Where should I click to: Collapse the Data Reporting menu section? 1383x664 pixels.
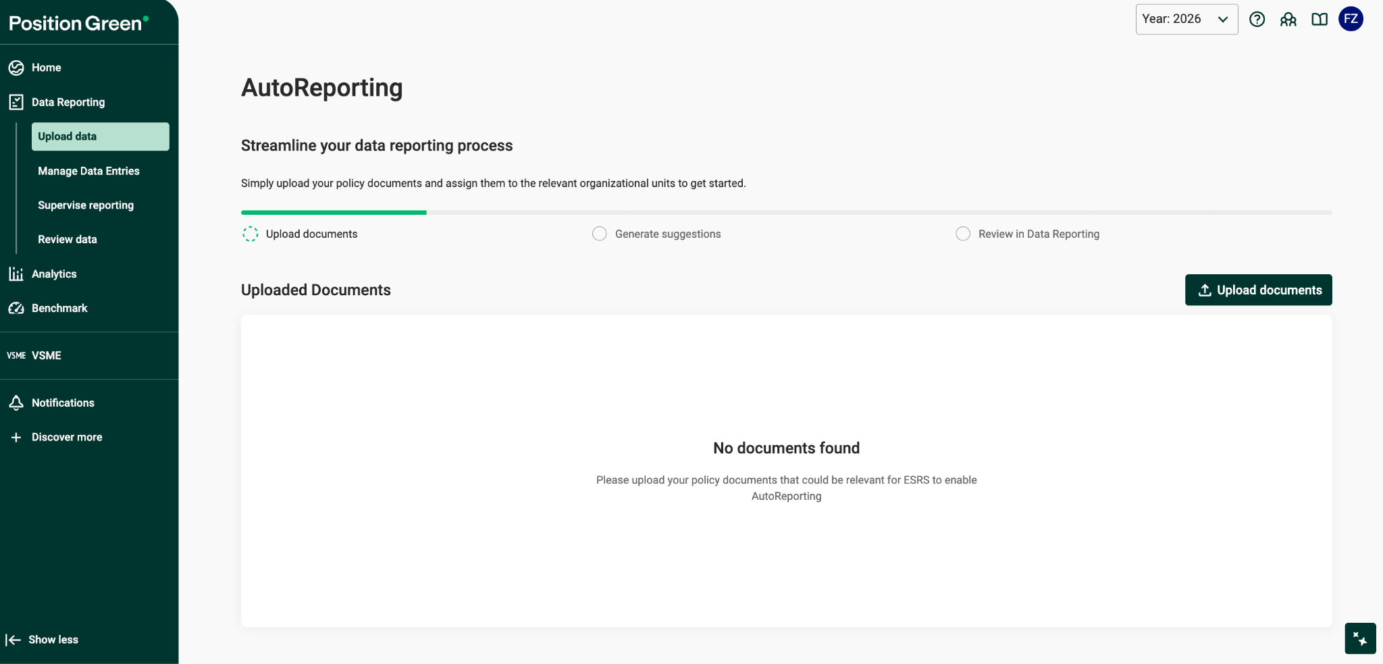[x=68, y=102]
